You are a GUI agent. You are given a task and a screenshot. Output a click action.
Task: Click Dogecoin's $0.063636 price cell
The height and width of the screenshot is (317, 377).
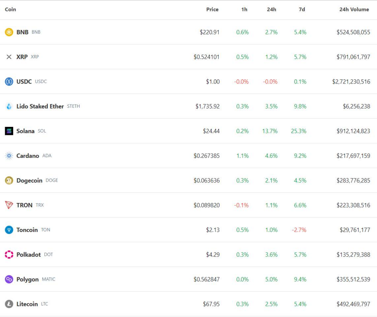click(x=207, y=181)
